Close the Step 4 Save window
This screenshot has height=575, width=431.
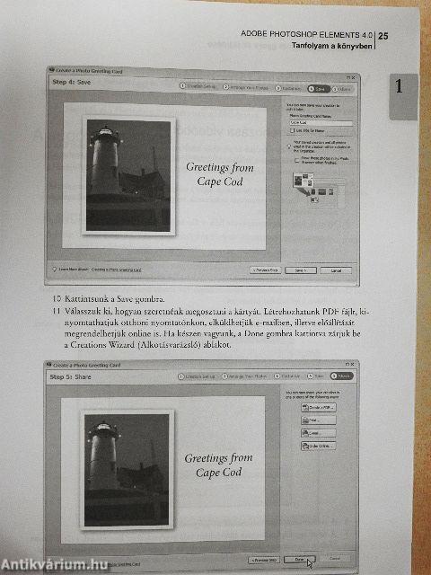click(353, 78)
